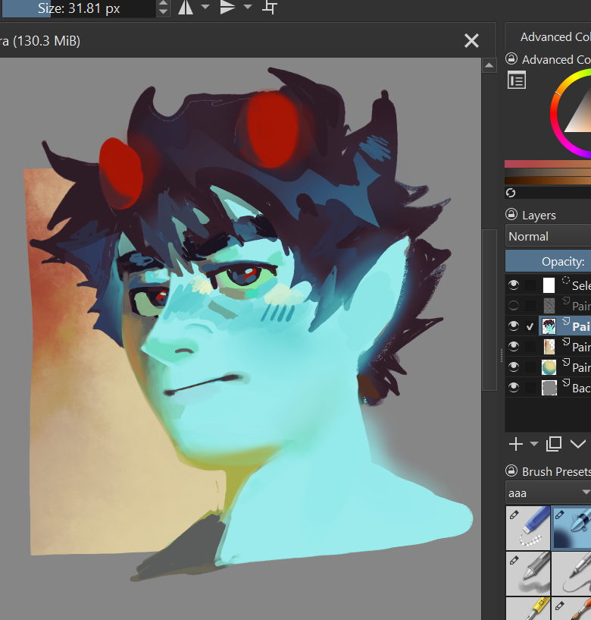This screenshot has height=620, width=591.
Task: Select the 'Sele' selection mask layer name
Action: click(581, 285)
